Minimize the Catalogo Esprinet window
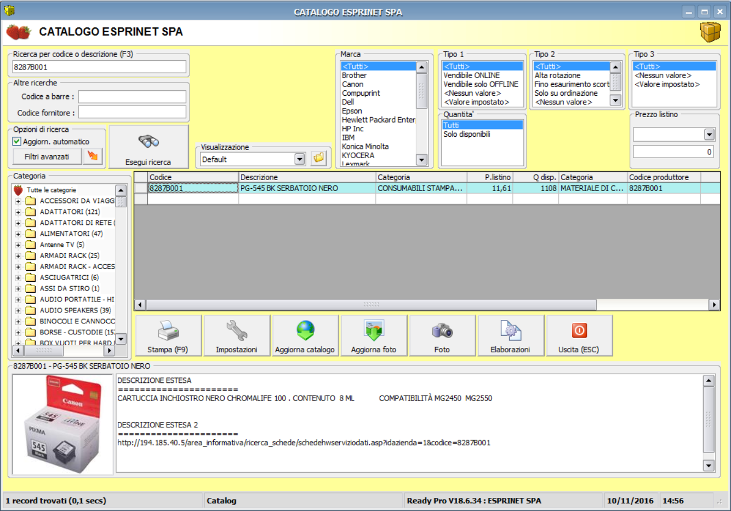731x511 pixels. 689,11
